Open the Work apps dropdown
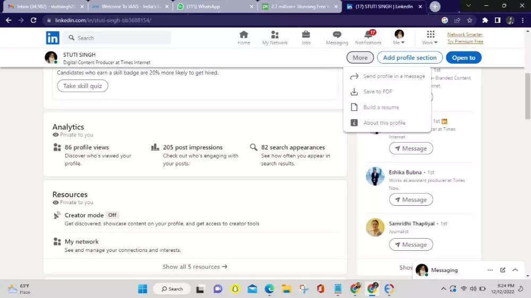This screenshot has width=531, height=298. pos(430,38)
